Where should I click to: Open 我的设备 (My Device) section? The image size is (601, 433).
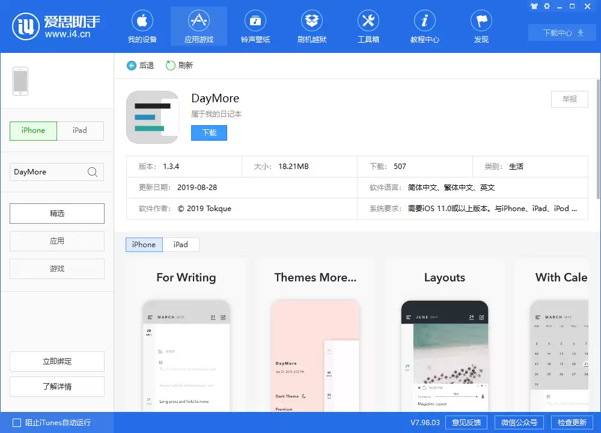pos(142,26)
